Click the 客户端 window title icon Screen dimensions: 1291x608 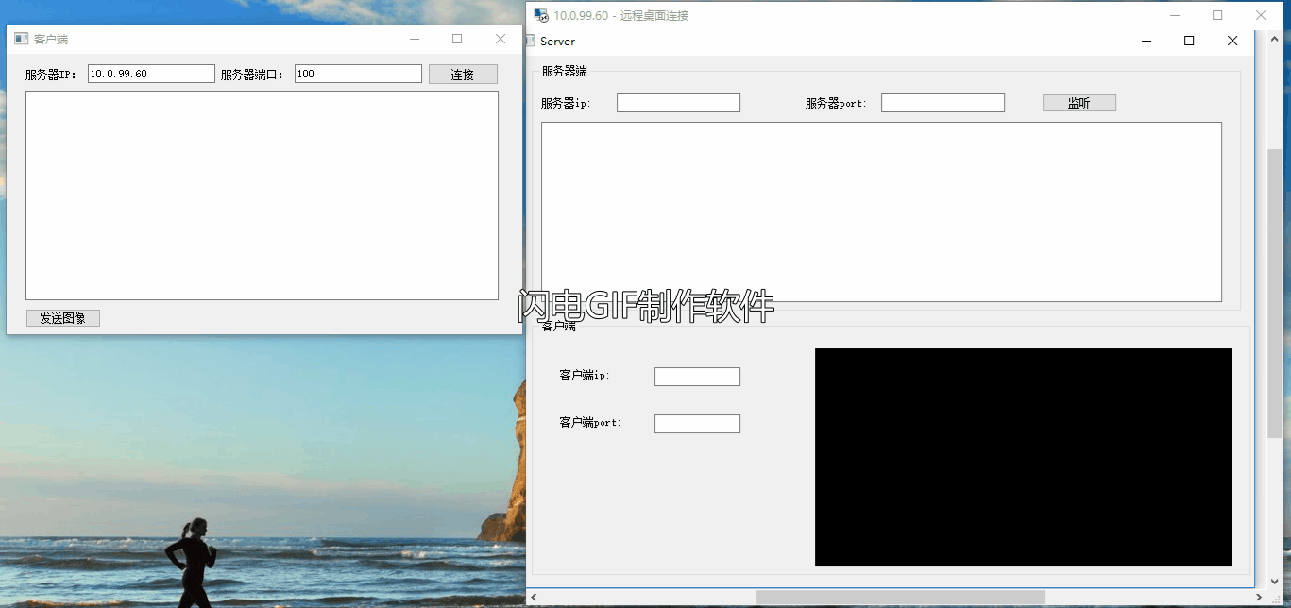(x=21, y=39)
